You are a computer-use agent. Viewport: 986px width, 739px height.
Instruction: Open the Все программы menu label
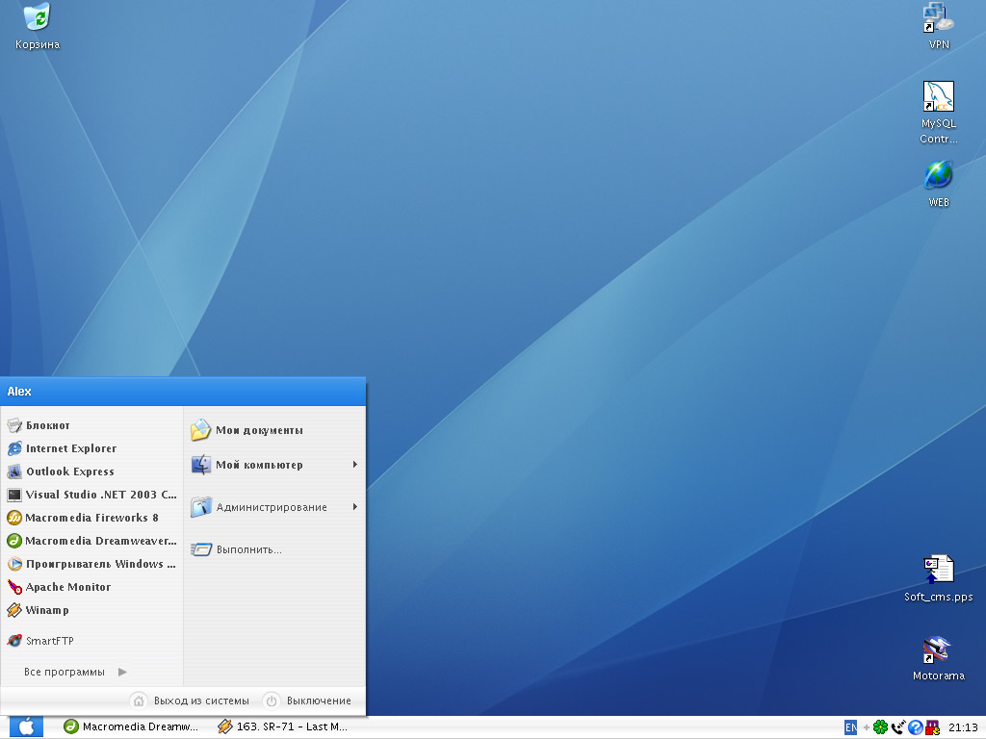[65, 673]
